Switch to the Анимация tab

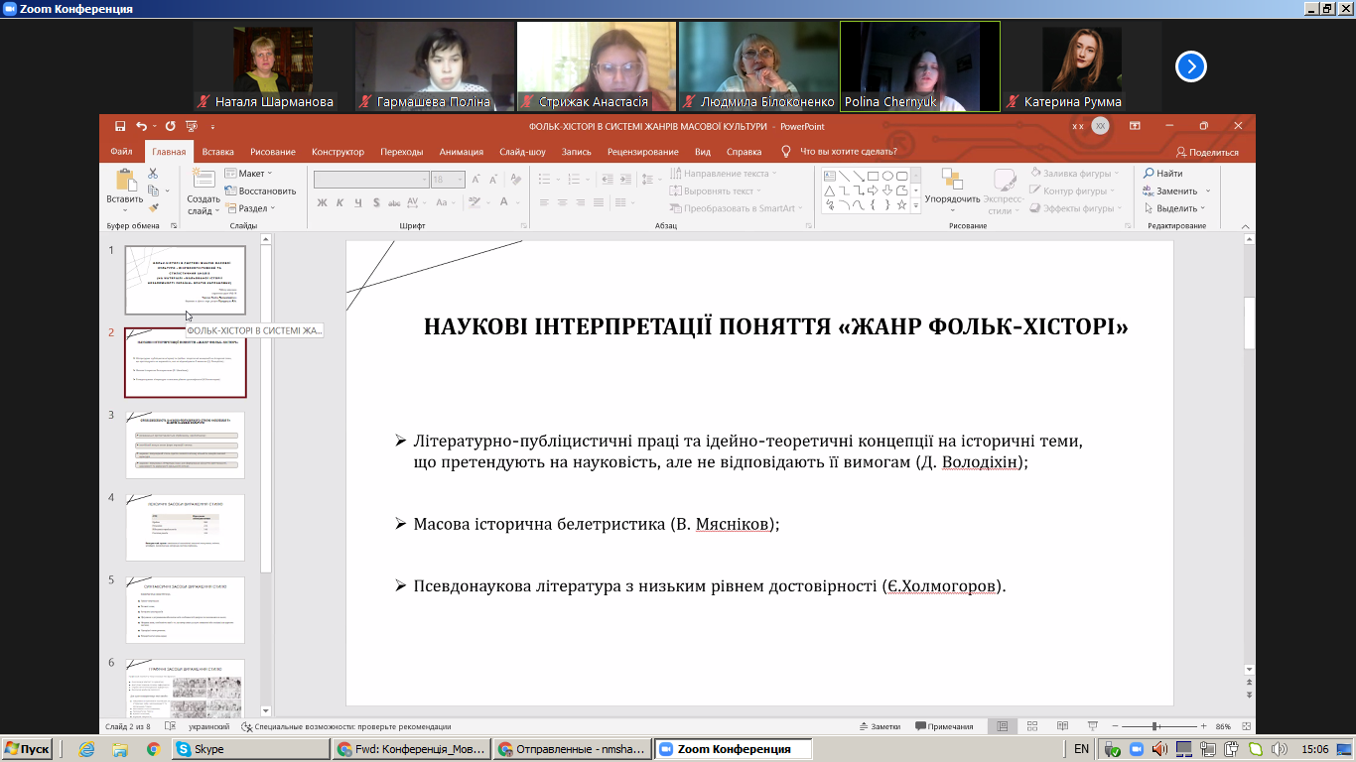click(462, 152)
